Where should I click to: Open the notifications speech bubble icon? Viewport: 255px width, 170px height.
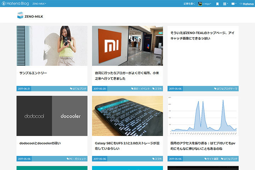(234, 4)
